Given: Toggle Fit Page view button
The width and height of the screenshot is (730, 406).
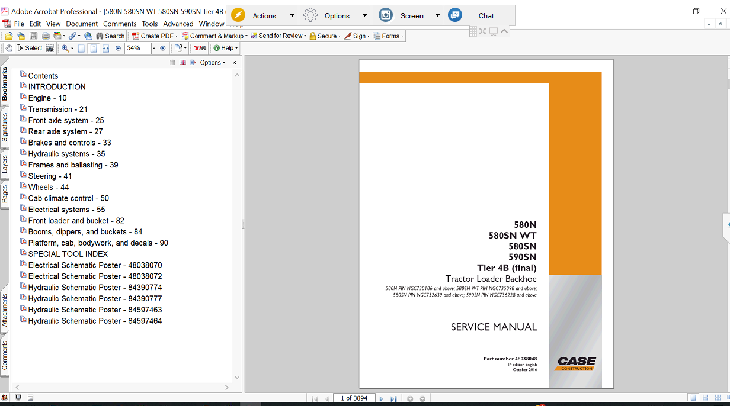Looking at the screenshot, I should click(x=94, y=49).
